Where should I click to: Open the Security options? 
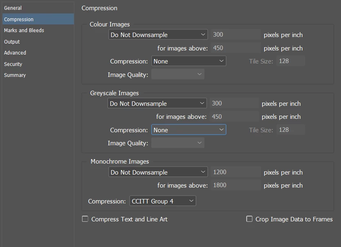[13, 64]
